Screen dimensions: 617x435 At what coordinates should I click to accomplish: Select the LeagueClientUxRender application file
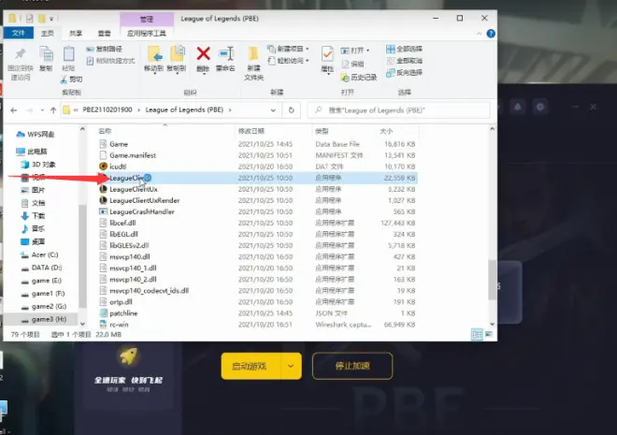click(x=144, y=200)
